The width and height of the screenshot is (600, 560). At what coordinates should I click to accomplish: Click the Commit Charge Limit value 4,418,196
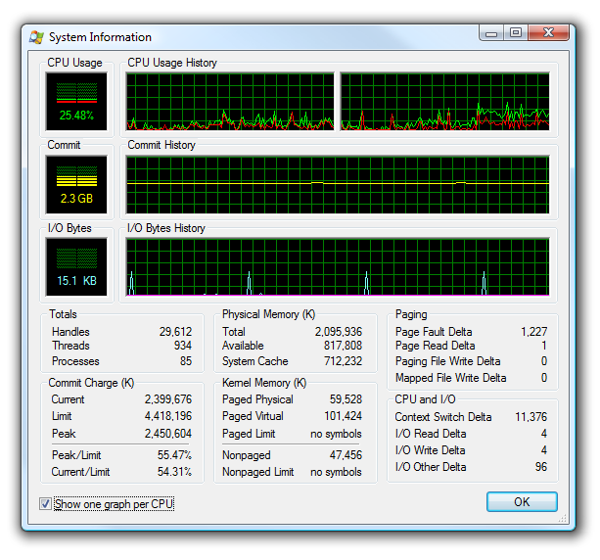pyautogui.click(x=168, y=416)
